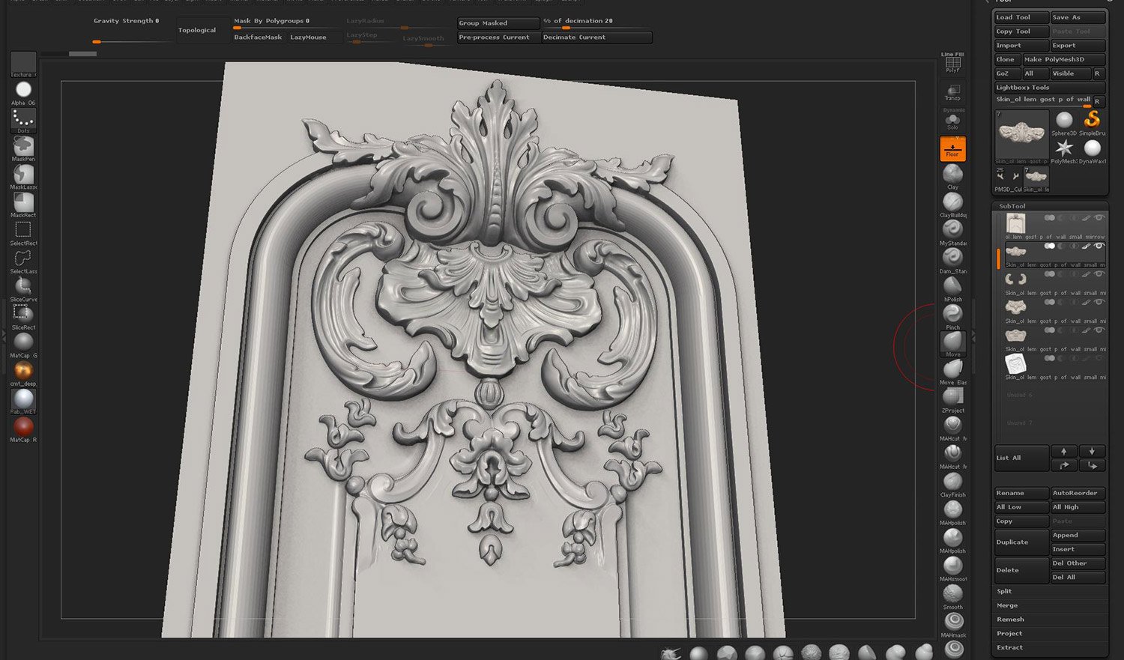Expand the Merge section
This screenshot has width=1124, height=660.
(1007, 605)
